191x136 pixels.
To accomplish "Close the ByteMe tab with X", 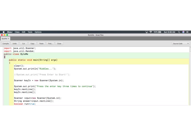I will (9, 39).
